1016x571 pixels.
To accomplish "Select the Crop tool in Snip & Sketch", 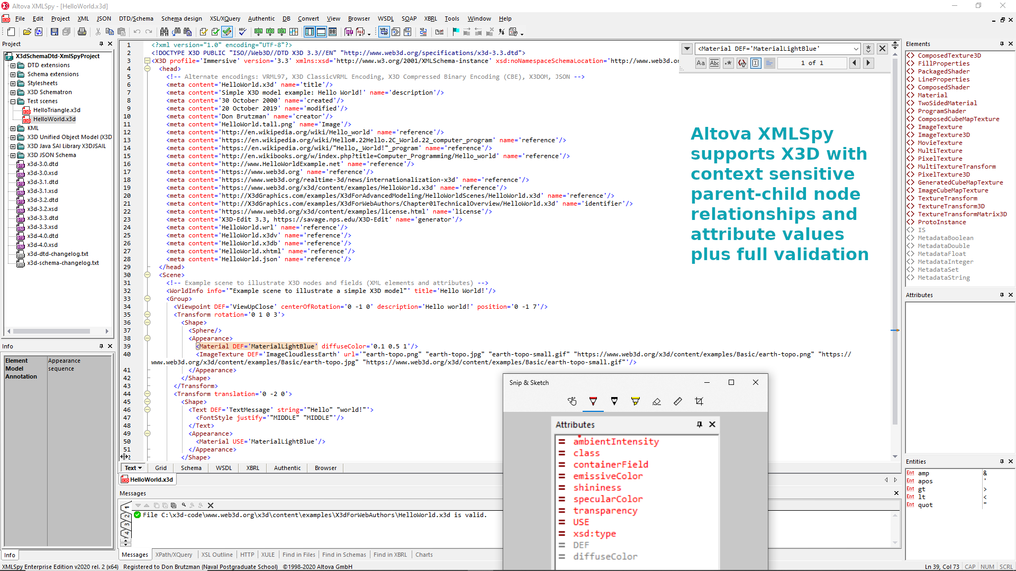I will [699, 401].
